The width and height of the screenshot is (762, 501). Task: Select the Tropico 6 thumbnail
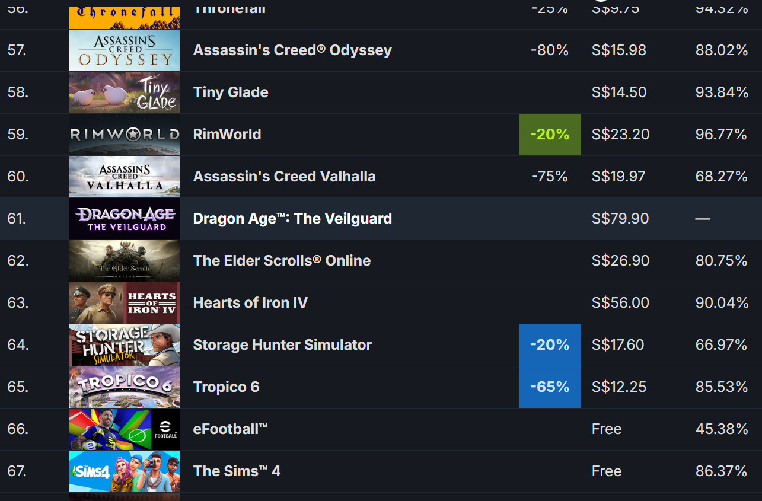click(125, 387)
